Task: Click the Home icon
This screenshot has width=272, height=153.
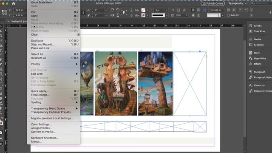Action: (x=14, y=3)
